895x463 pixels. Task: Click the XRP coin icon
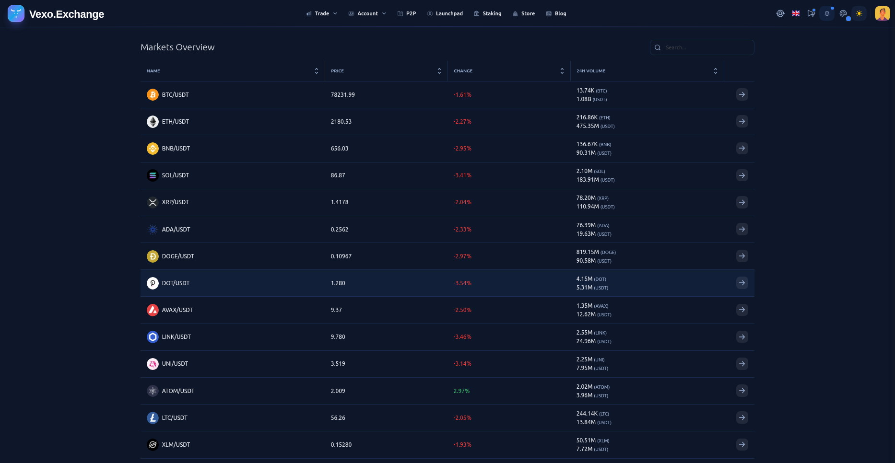click(x=153, y=202)
